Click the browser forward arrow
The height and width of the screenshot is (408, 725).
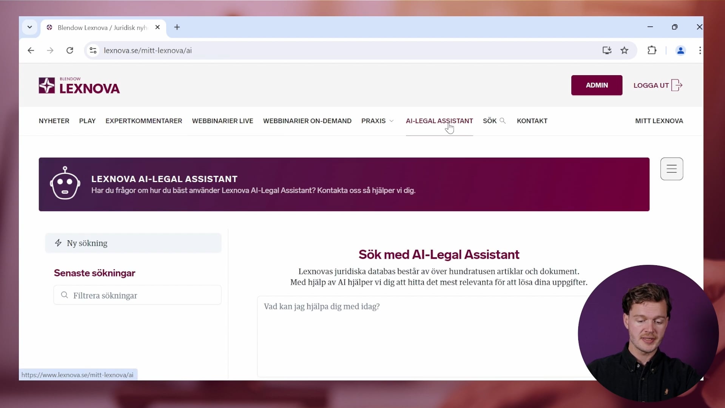click(50, 50)
